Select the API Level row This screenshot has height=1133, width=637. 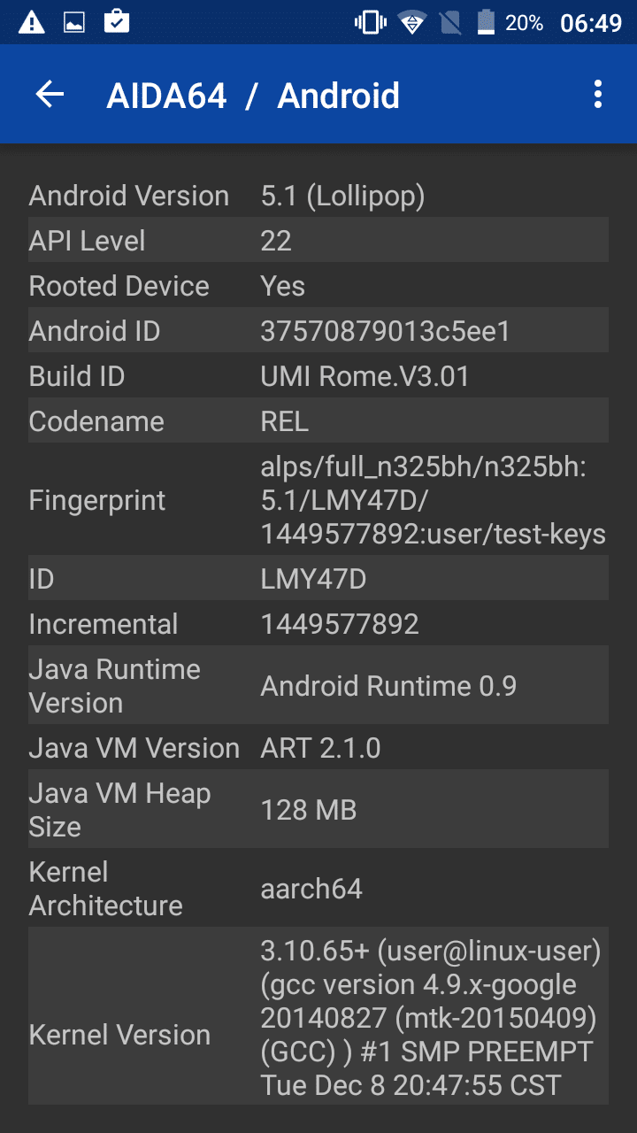pos(318,241)
